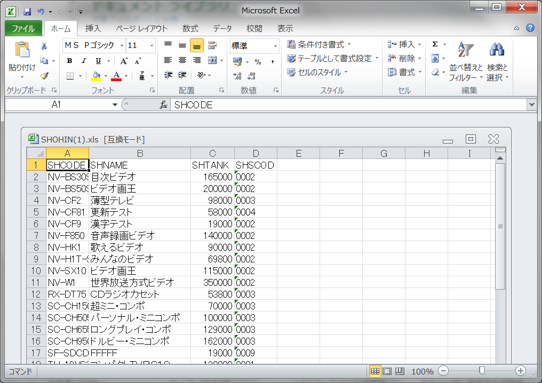
Task: Open Cell Styles (セルのスタイル) menu
Action: click(x=317, y=72)
